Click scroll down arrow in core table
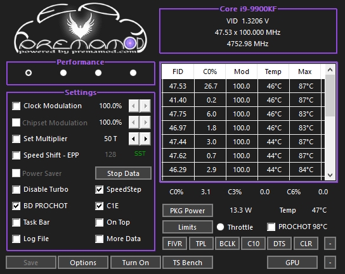The height and width of the screenshot is (274, 345). point(330,175)
